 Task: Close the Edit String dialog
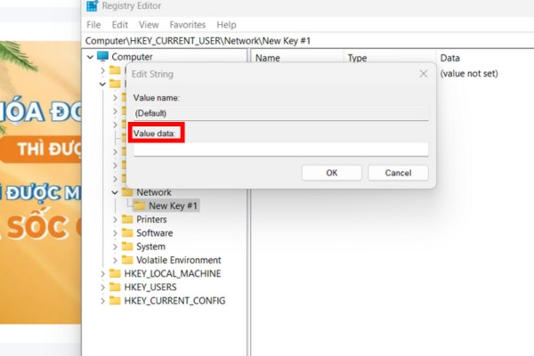click(x=424, y=74)
